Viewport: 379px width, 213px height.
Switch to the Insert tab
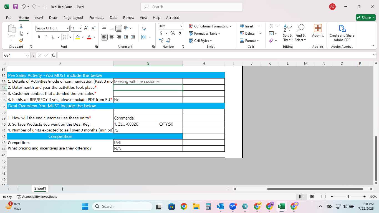click(39, 17)
